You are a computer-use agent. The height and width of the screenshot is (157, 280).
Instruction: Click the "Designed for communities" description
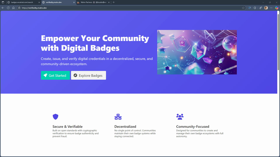click(x=199, y=133)
